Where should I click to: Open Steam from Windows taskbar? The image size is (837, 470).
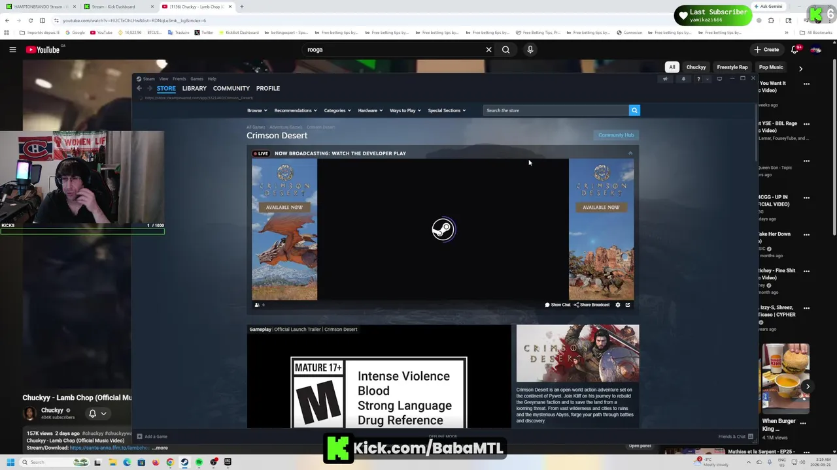click(184, 462)
